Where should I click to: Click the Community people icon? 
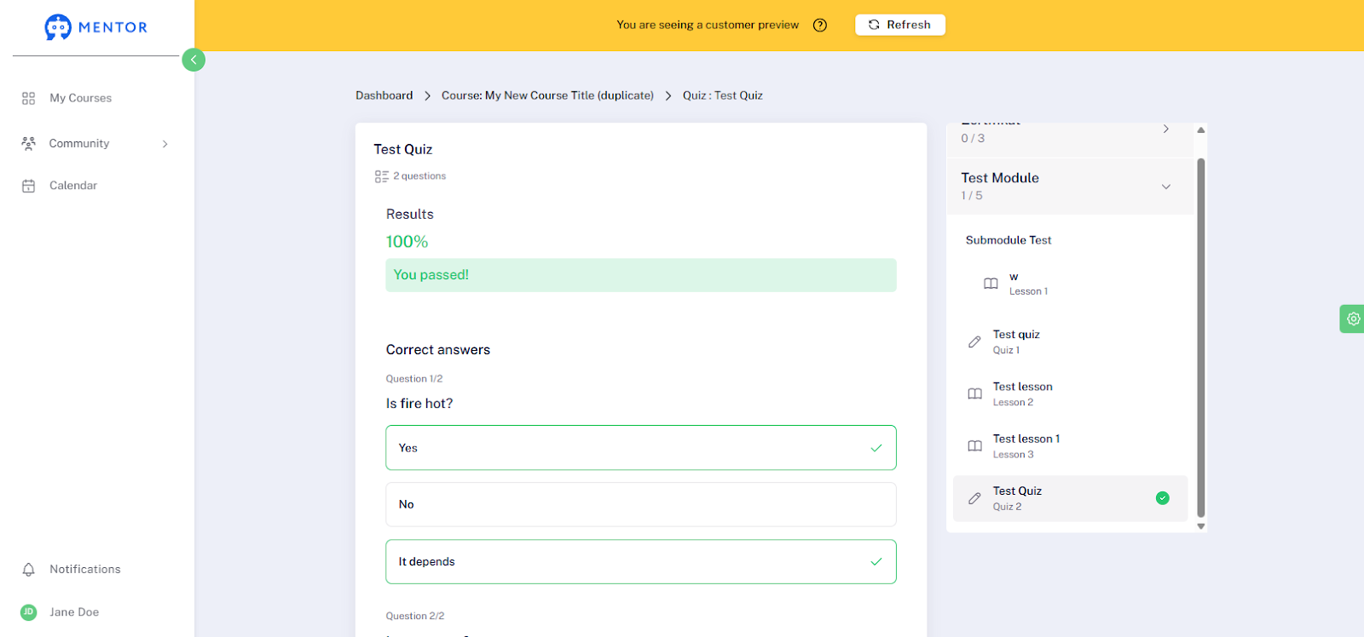28,143
